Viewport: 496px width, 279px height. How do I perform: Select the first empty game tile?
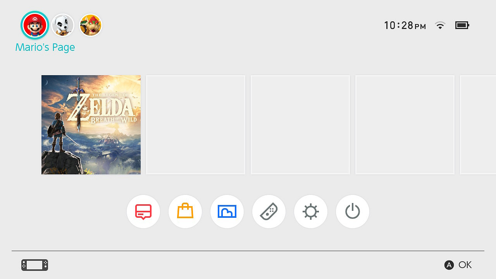click(x=196, y=125)
